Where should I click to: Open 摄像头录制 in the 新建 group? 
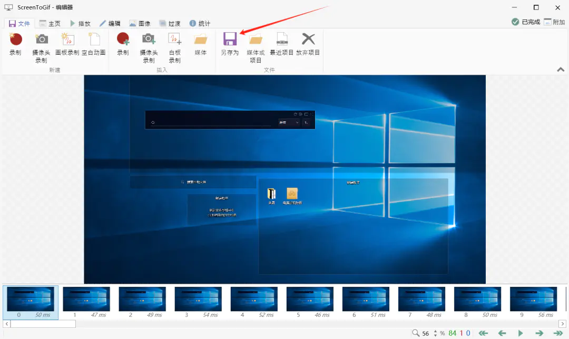pos(42,48)
